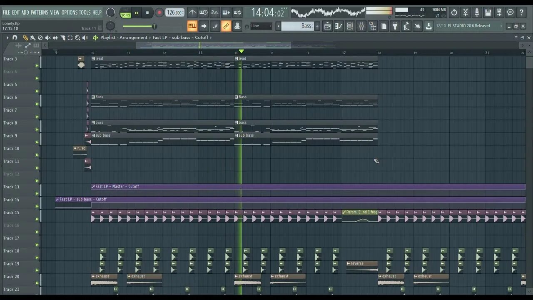Select the playlist pencil draw tool
Viewport: 533px width, 300px height.
(x=25, y=37)
